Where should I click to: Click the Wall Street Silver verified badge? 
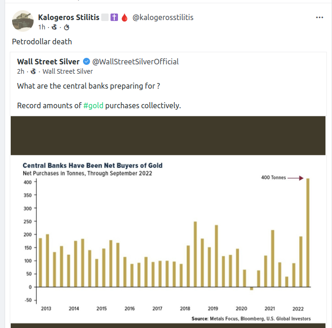(86, 62)
